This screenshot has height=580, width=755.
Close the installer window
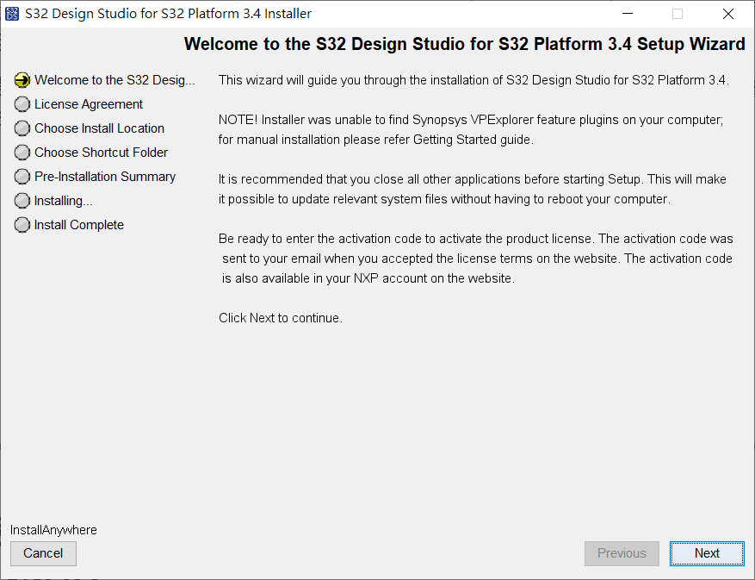pos(728,14)
